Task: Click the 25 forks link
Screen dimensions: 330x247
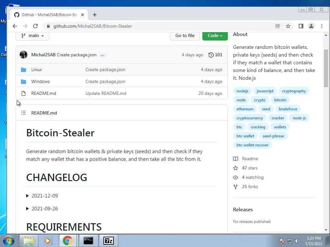Action: coord(246,187)
